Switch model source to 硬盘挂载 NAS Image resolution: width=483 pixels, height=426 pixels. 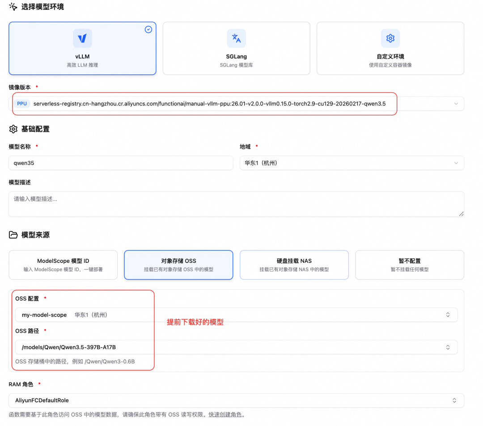tap(294, 265)
